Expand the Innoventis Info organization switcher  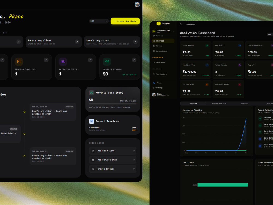tap(163, 31)
